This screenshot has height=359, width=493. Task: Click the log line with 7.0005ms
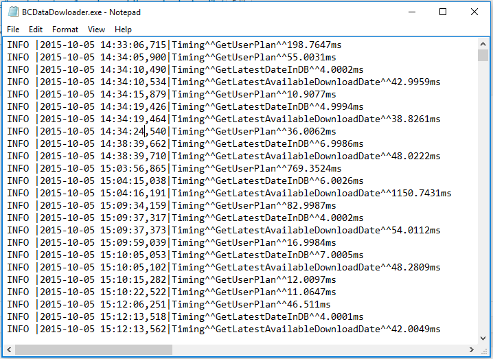click(185, 255)
